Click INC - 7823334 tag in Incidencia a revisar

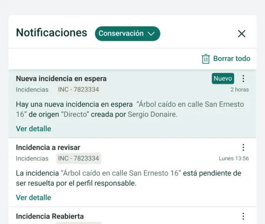[79, 159]
